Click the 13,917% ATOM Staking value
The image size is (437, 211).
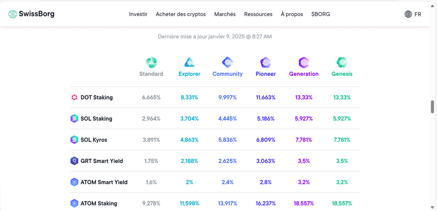pos(228,204)
